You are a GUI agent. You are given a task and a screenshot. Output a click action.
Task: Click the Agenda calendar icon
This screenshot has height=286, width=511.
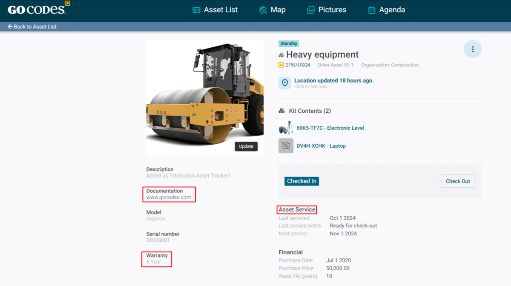[372, 10]
